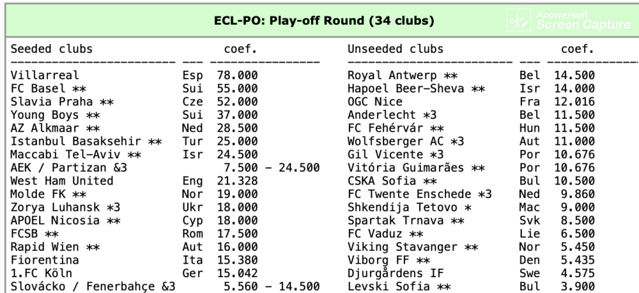
Task: Select the FC Basel row
Action: (134, 88)
